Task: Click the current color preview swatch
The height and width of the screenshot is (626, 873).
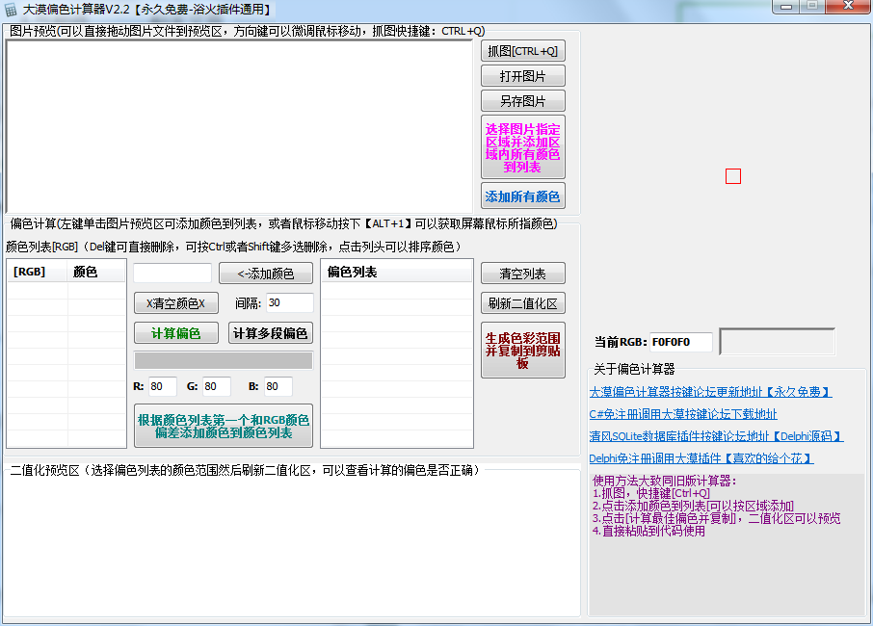Action: 778,341
